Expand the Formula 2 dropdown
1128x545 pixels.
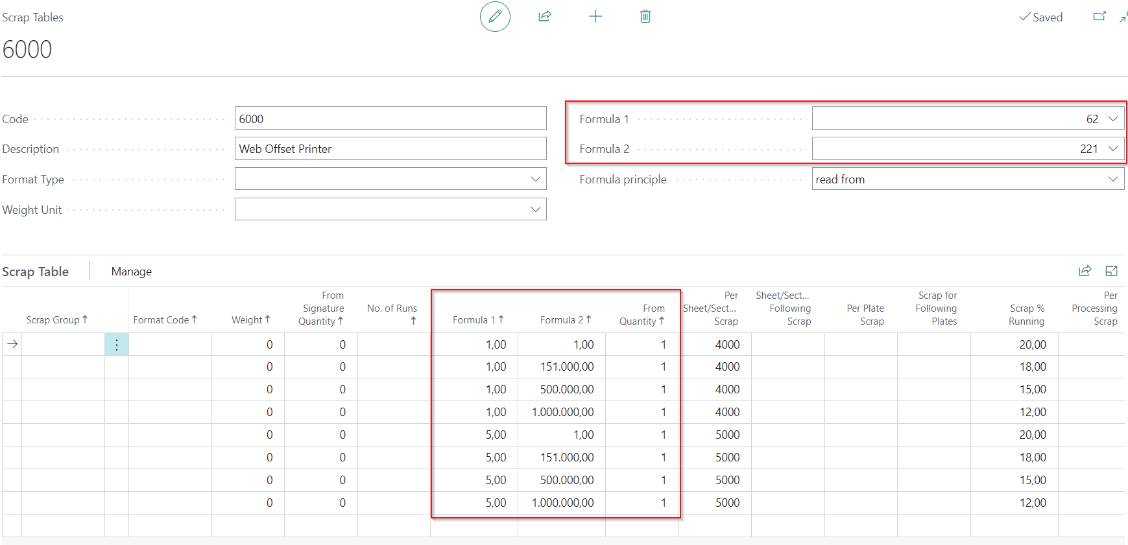pyautogui.click(x=1113, y=148)
